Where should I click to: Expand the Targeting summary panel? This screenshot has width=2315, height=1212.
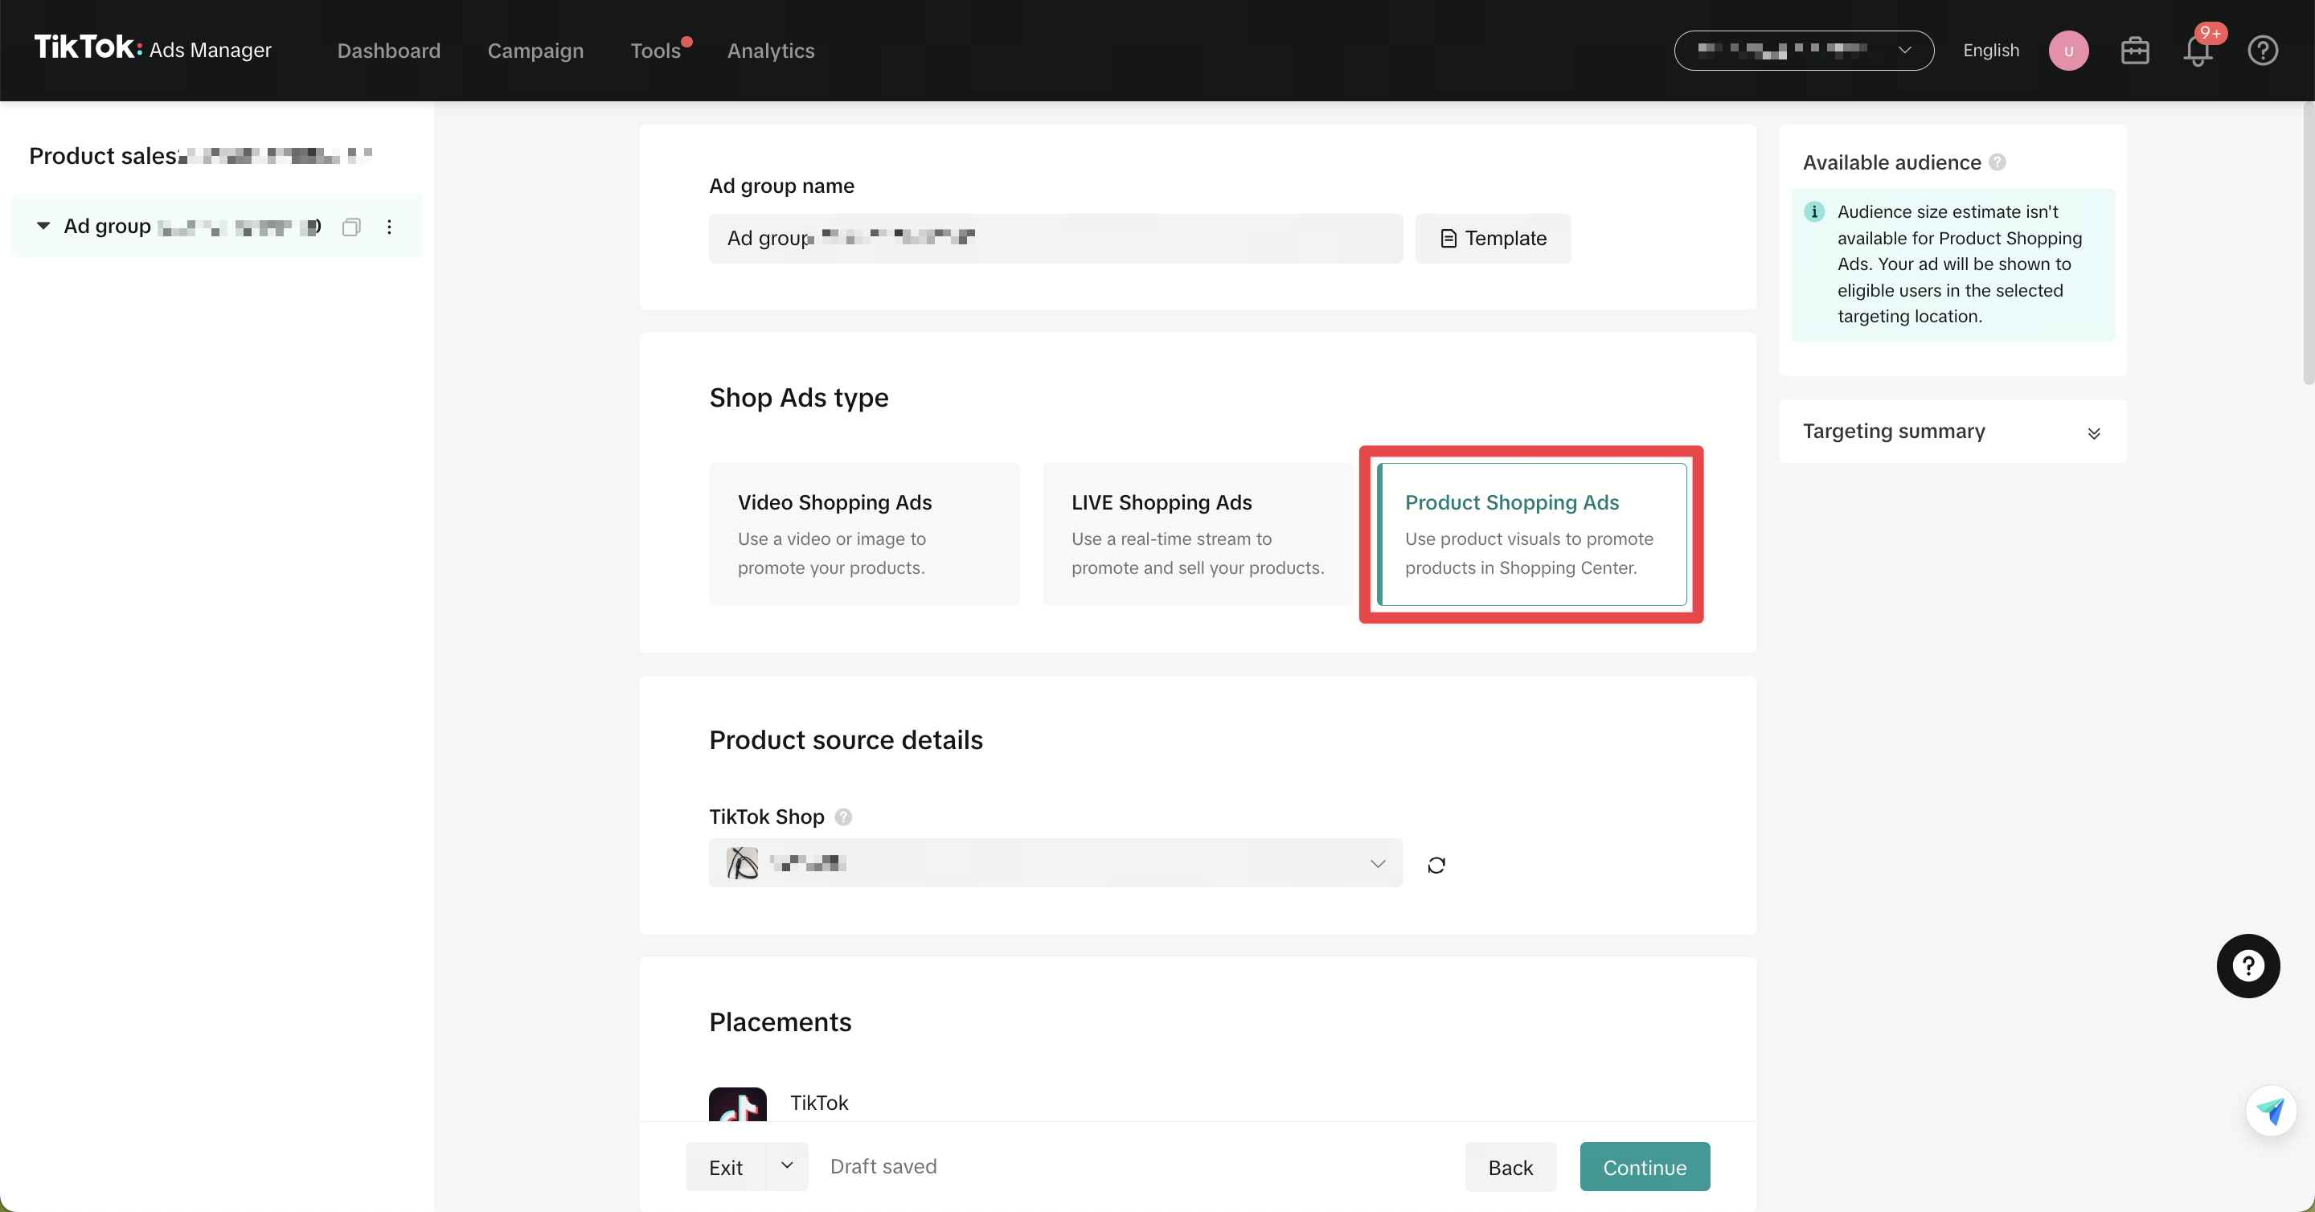2093,433
